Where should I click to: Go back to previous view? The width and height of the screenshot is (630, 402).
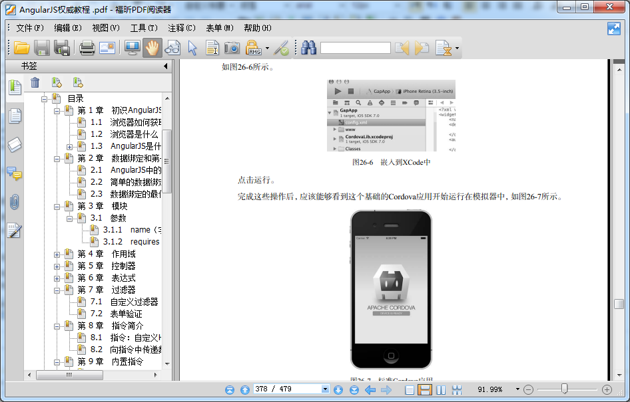[370, 389]
